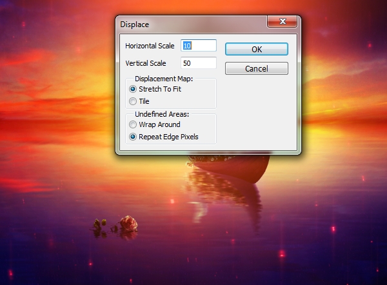Click the Wrap Around label text
Viewport: 387px width, 285px height.
[159, 124]
